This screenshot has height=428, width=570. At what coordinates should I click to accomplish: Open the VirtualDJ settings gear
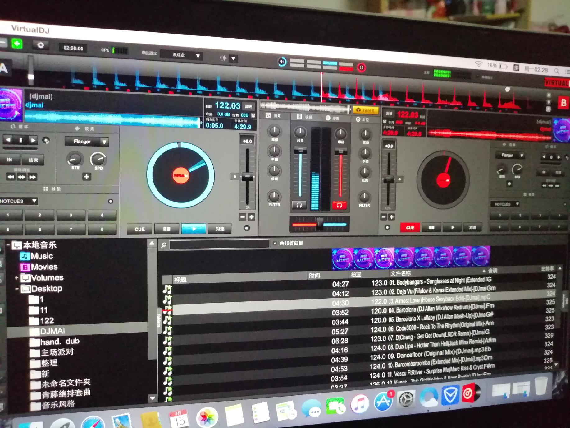tap(41, 45)
